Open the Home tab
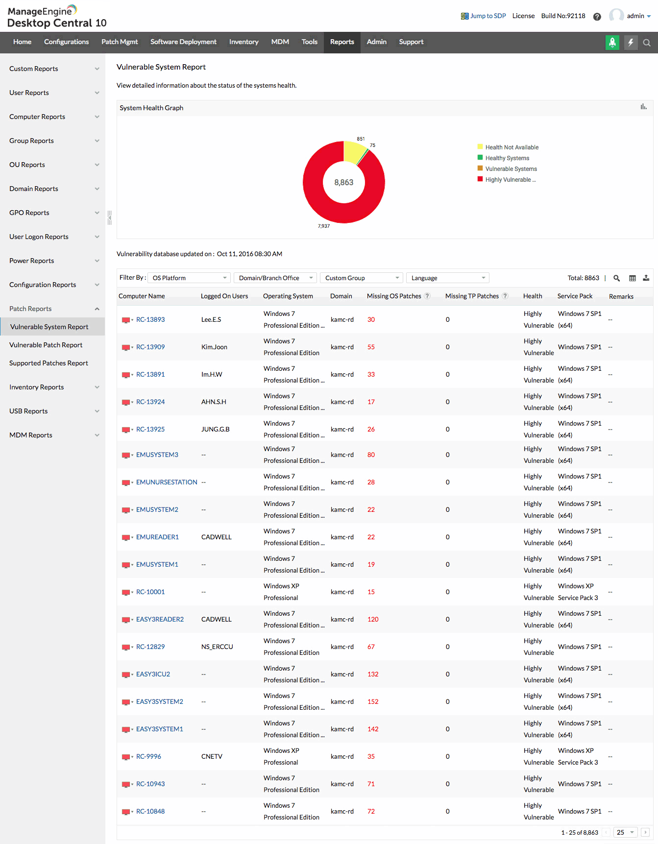658x844 pixels. [22, 42]
